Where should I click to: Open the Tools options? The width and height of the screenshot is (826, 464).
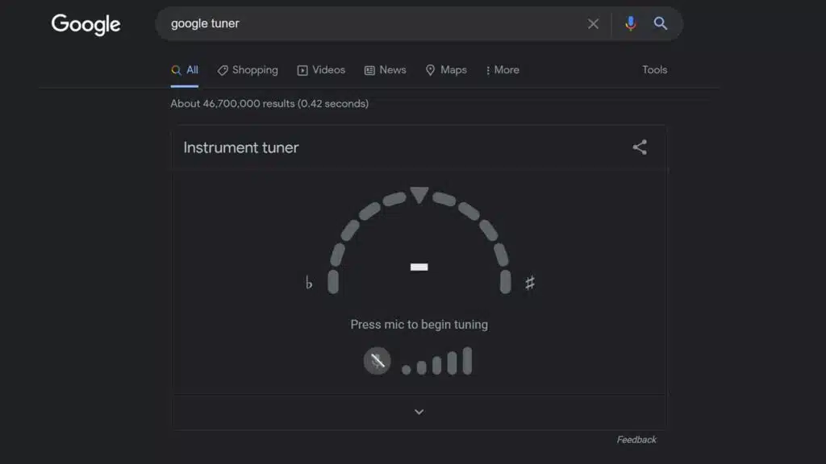(x=653, y=70)
